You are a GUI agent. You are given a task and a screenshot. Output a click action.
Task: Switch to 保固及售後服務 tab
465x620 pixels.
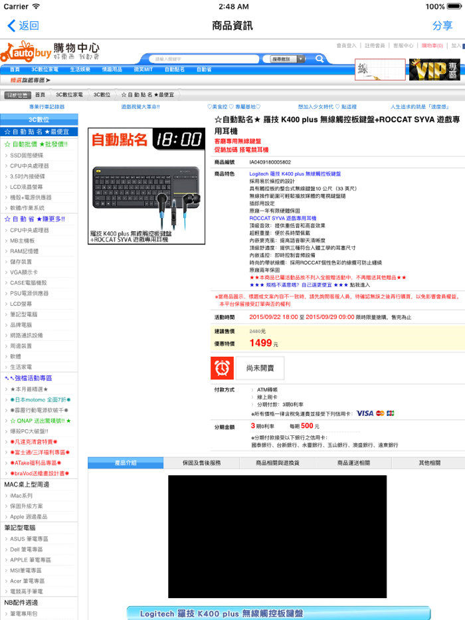point(202,463)
